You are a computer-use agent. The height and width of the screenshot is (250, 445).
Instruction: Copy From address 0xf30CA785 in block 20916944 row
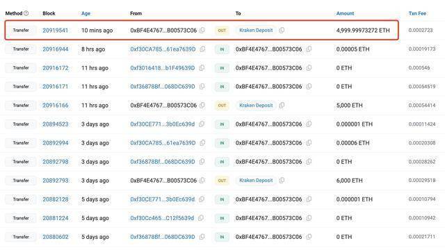click(x=202, y=49)
